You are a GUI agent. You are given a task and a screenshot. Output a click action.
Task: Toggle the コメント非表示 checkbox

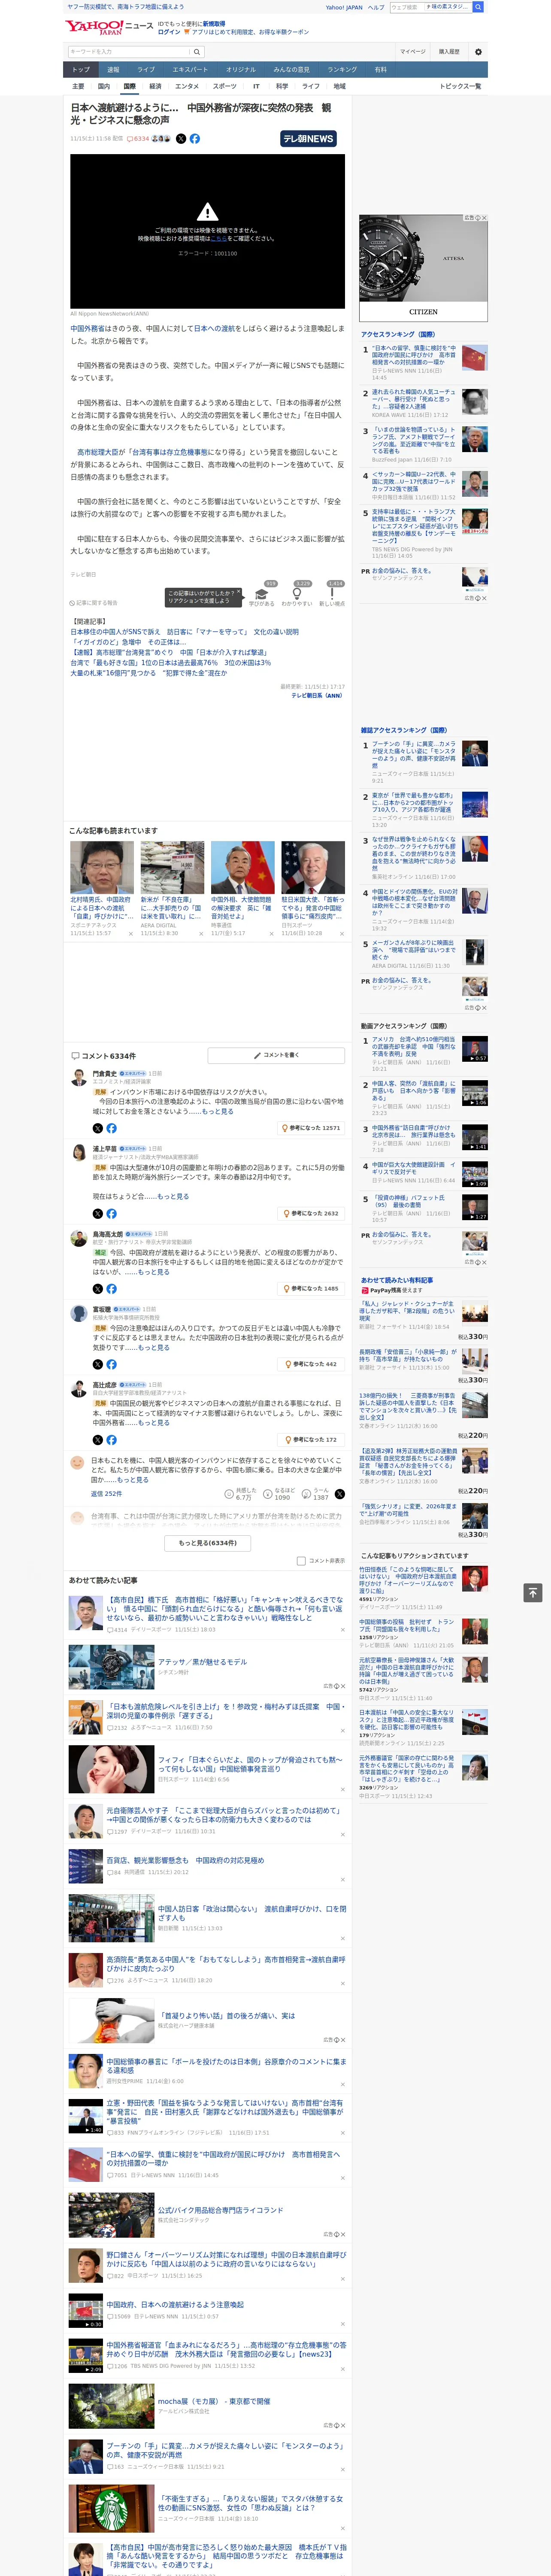tap(301, 1560)
